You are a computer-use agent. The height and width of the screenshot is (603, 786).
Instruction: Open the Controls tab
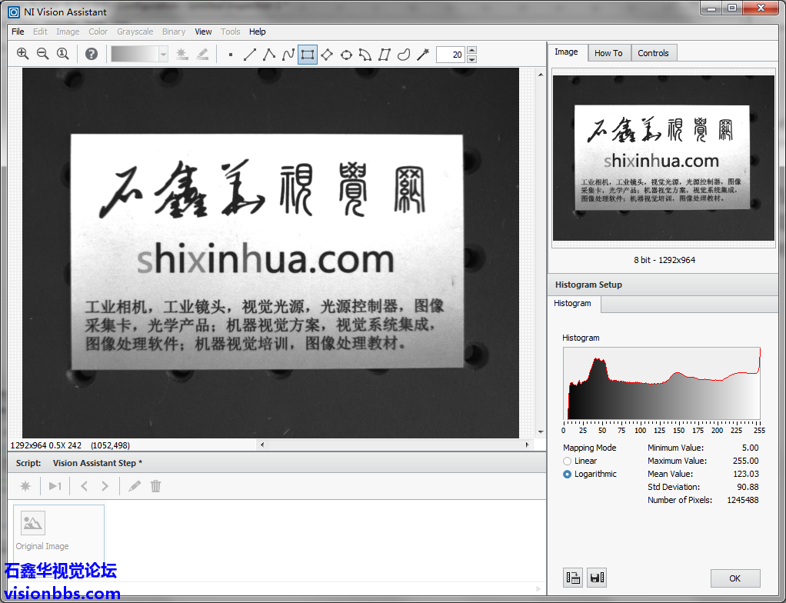[653, 53]
